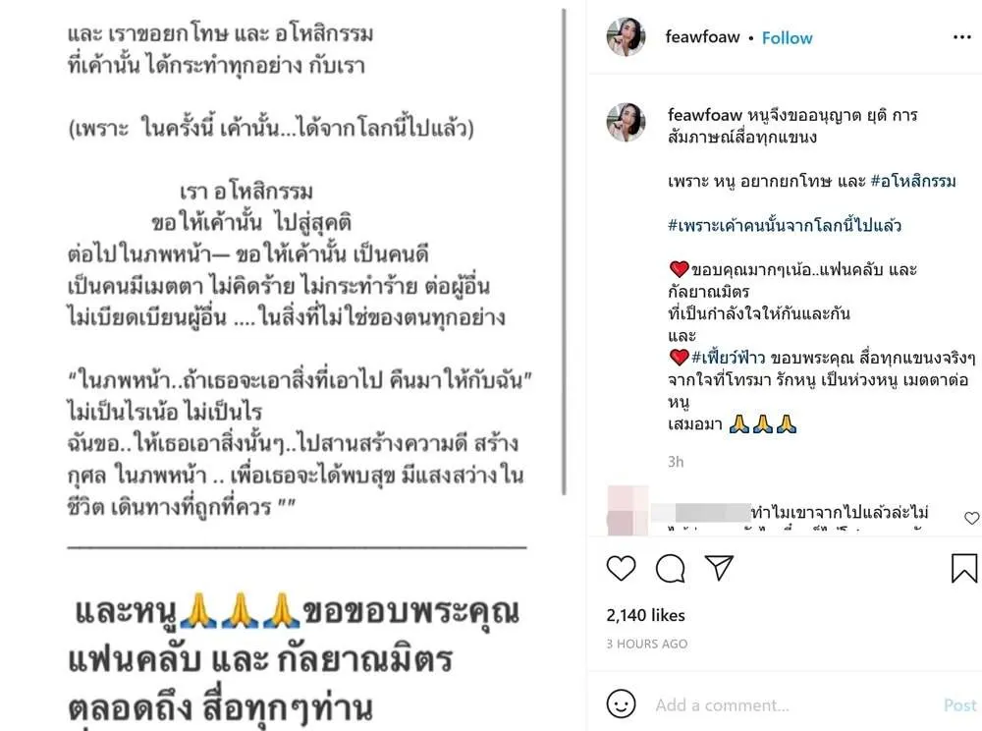Open the 3 HOURS AGO timestamp
The height and width of the screenshot is (731, 982).
pyautogui.click(x=647, y=644)
